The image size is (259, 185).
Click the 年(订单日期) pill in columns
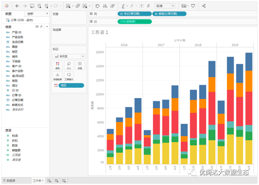134,14
